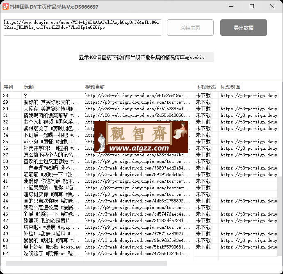The image size is (283, 274).
Task: Sort by the 序列 column header
Action: 8,87
